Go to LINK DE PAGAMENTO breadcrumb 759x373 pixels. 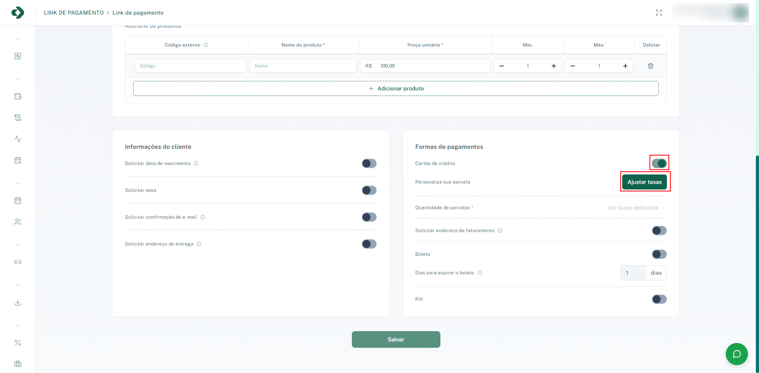pyautogui.click(x=74, y=13)
